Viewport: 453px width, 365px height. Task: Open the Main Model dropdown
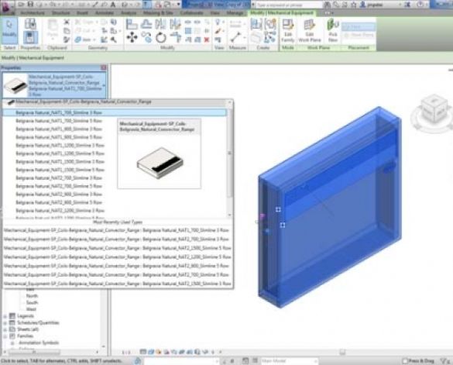289,360
